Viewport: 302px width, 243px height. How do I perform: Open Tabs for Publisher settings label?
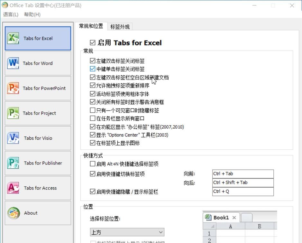43,163
